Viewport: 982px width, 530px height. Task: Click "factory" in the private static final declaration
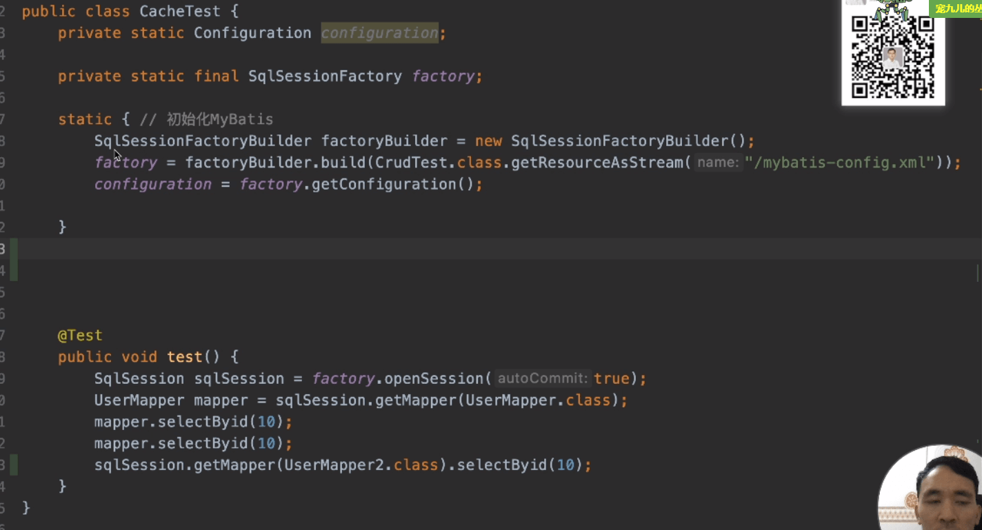pos(443,77)
